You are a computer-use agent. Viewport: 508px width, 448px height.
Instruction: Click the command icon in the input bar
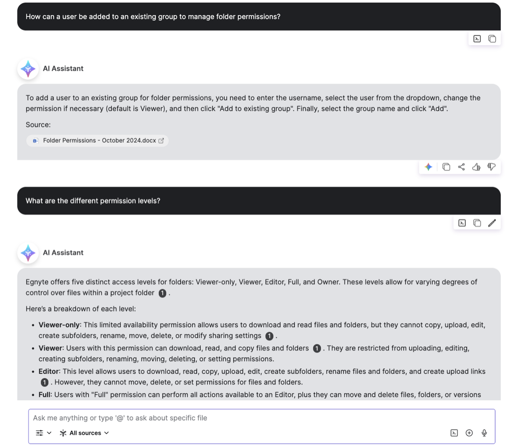(454, 433)
